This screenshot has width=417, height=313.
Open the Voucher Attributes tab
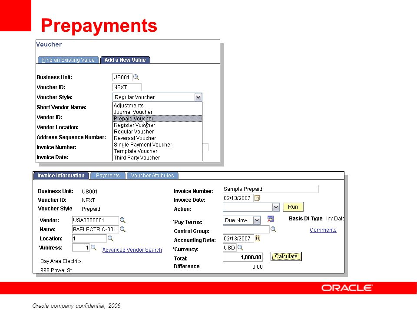coord(152,176)
